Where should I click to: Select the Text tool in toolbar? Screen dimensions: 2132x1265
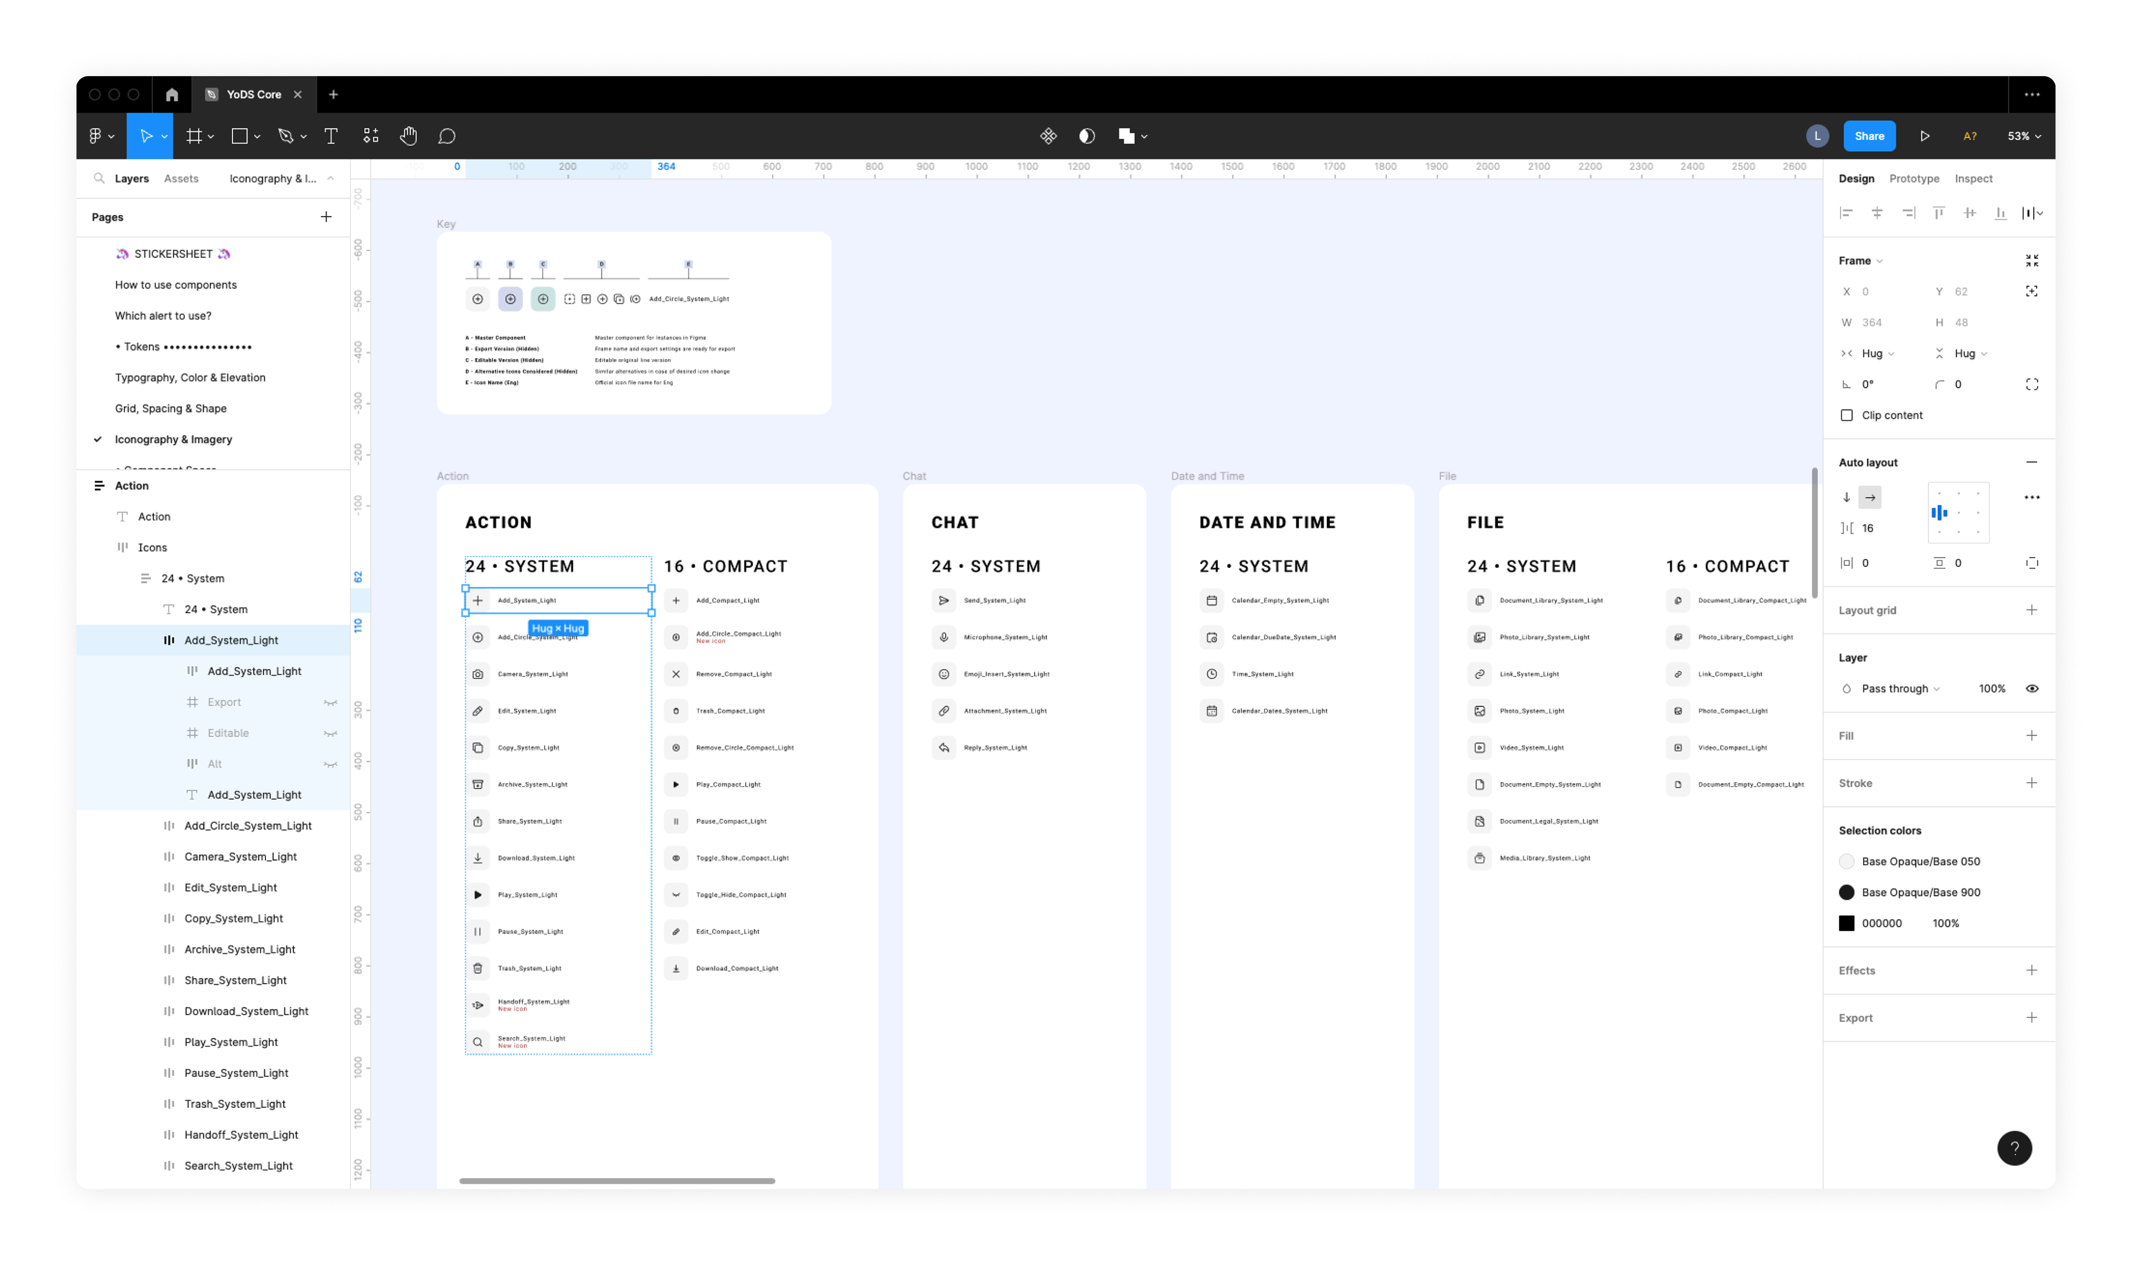[x=331, y=135]
